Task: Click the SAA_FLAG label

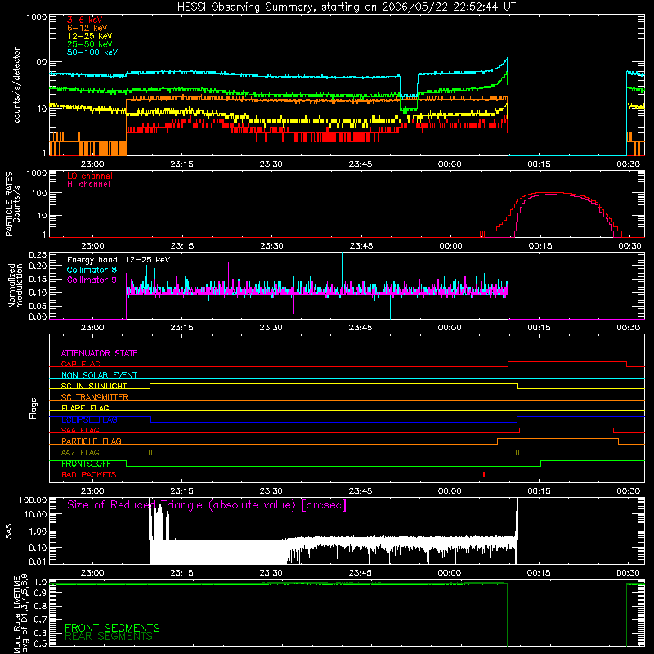Action: 80,430
